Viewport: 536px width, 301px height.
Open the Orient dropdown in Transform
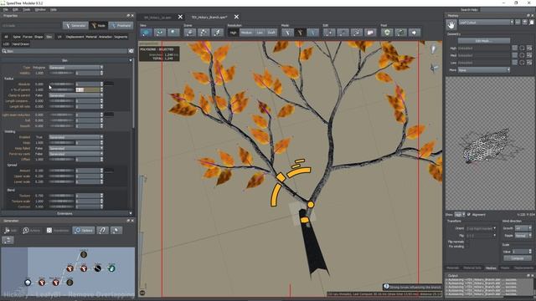(x=481, y=228)
